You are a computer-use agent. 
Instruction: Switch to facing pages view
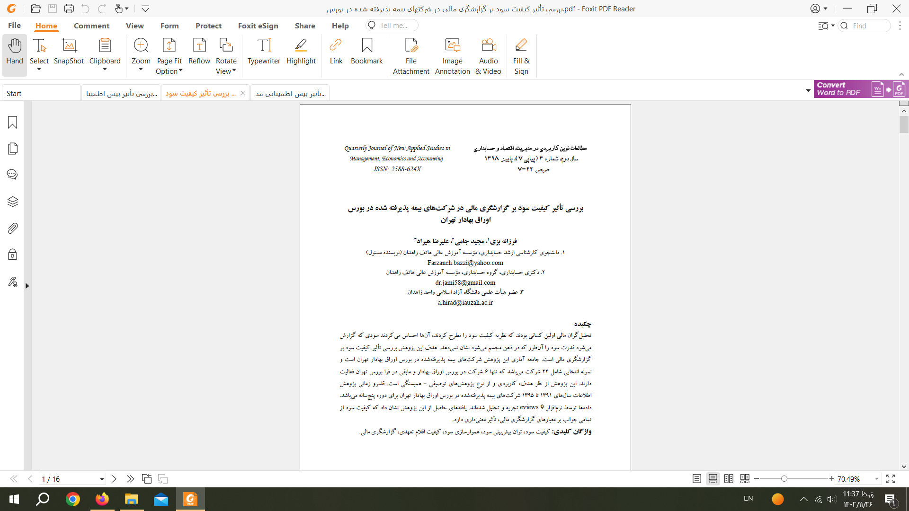(729, 479)
